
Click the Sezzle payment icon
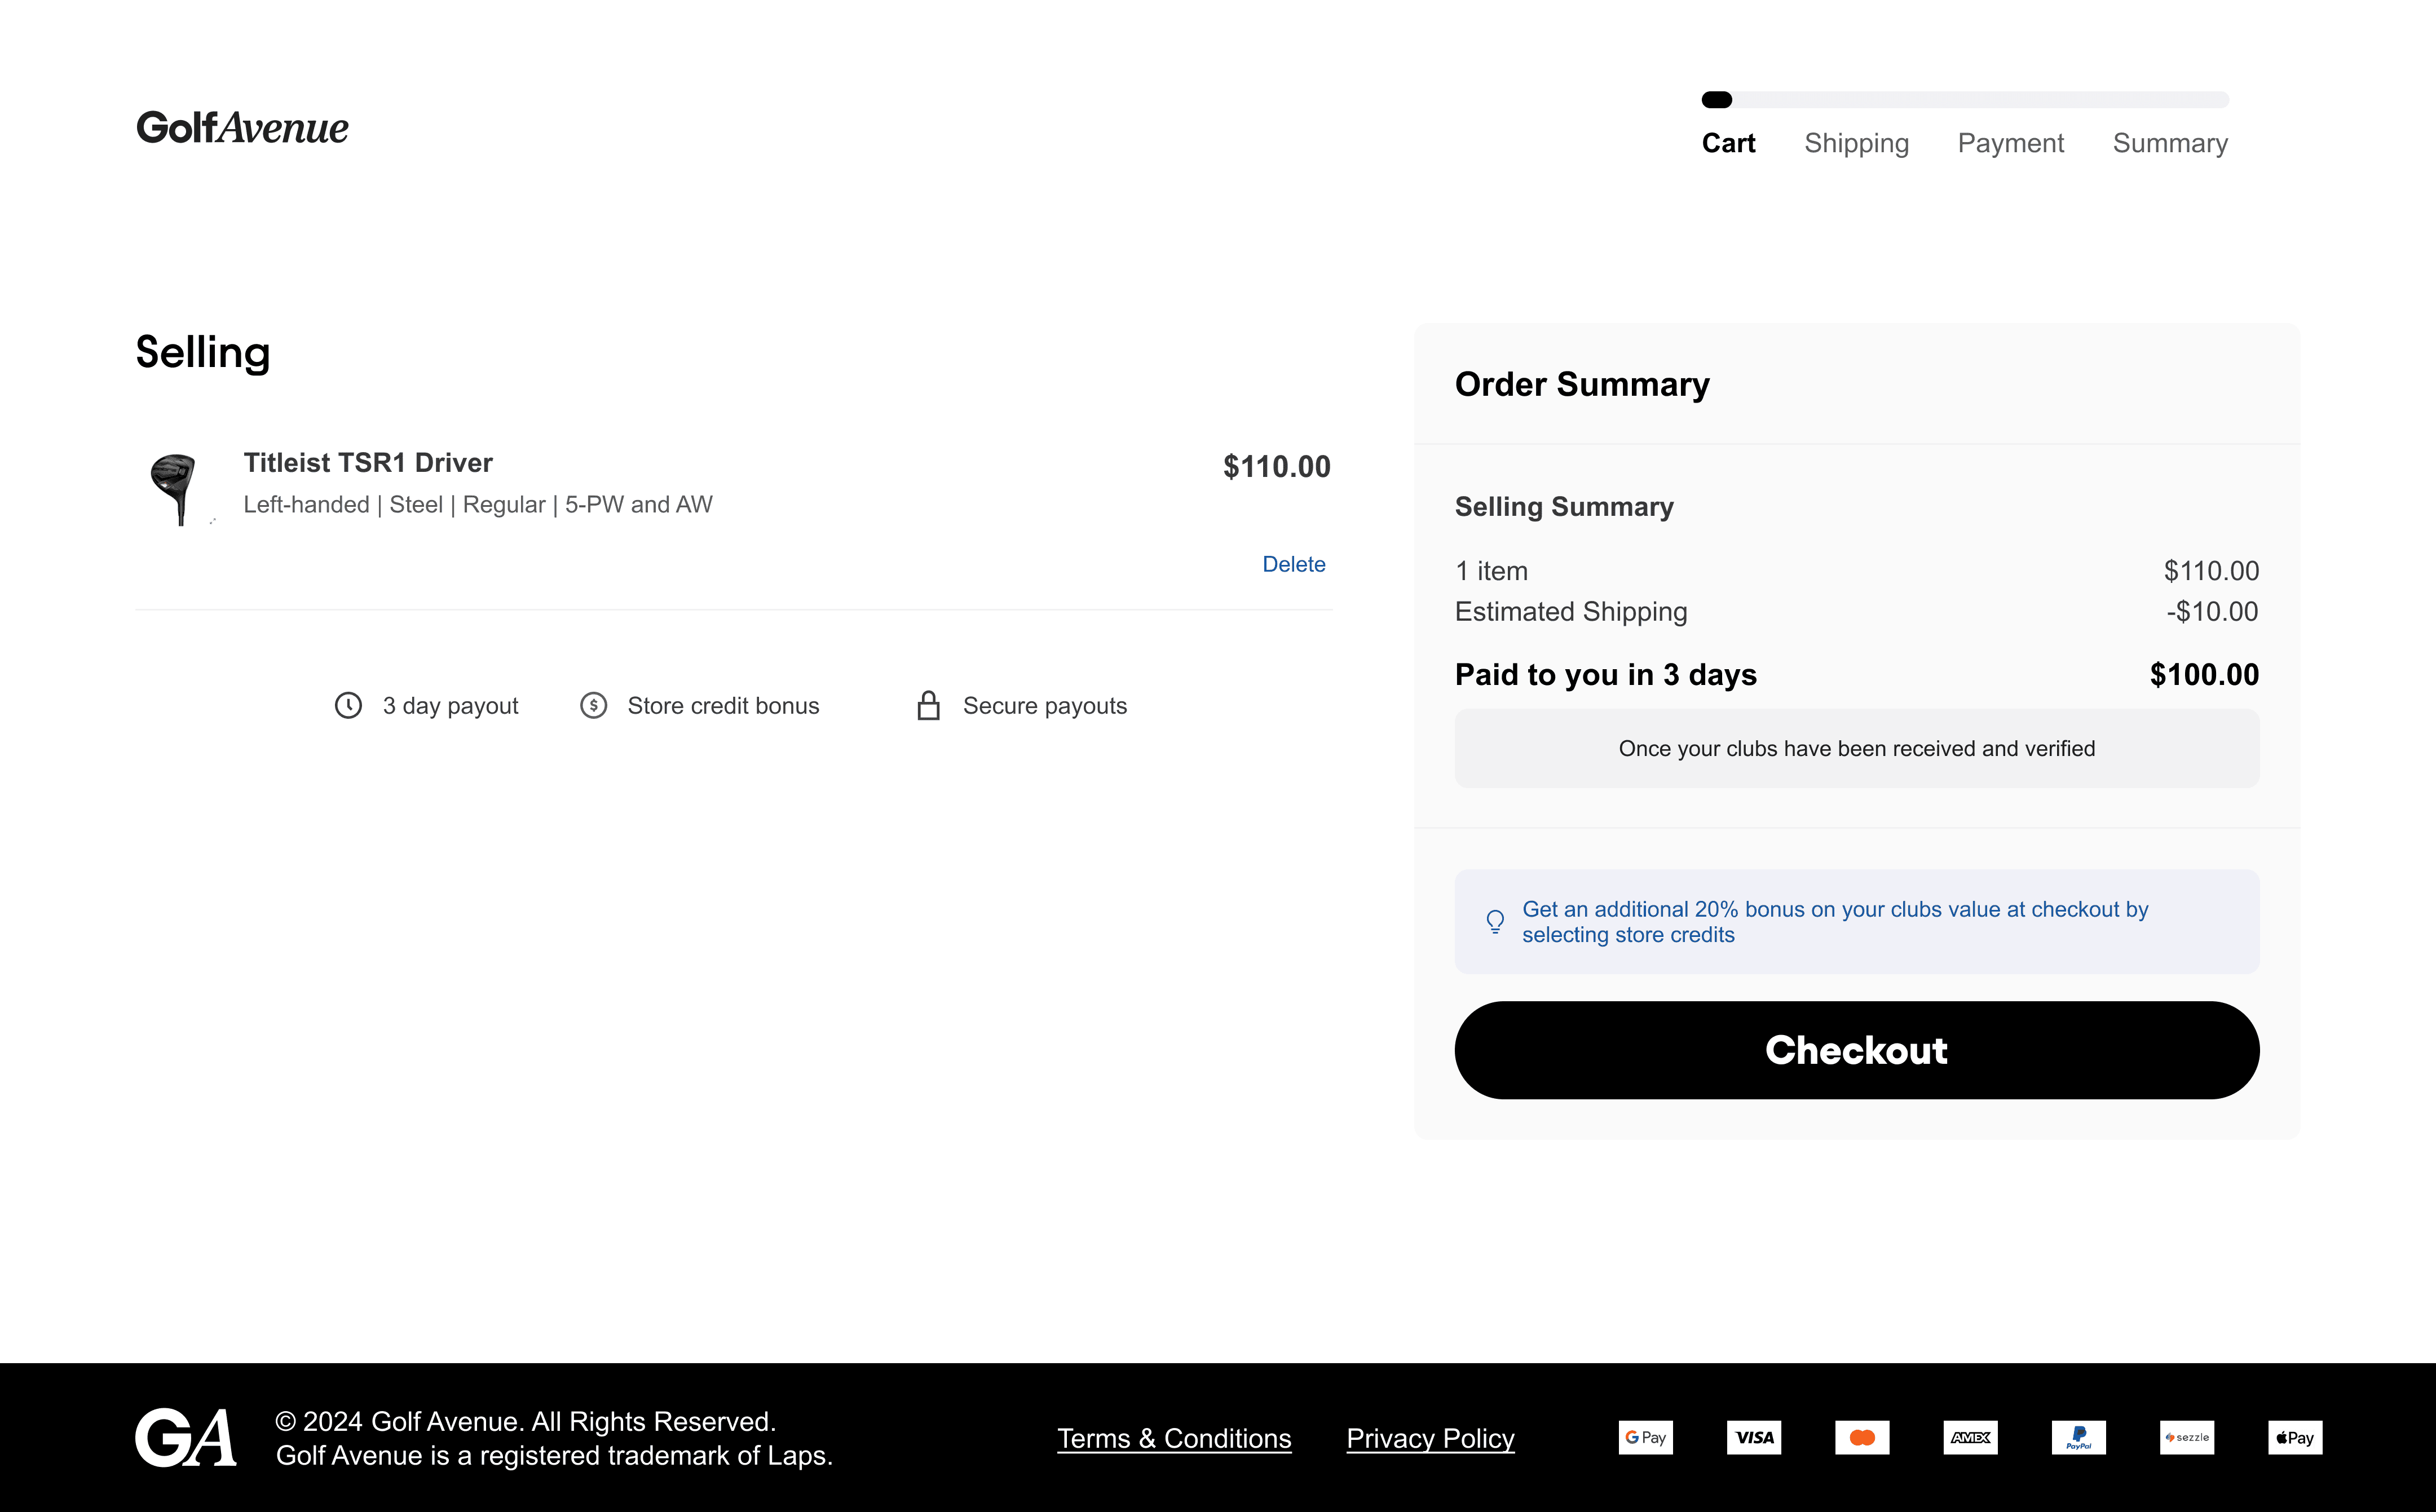2187,1438
